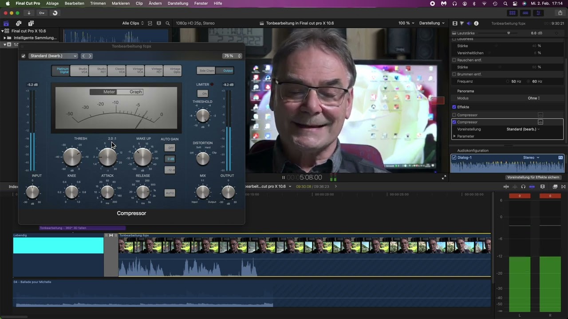Click Side Chain button in Compressor
Viewport: 568px width, 319px height.
point(206,70)
